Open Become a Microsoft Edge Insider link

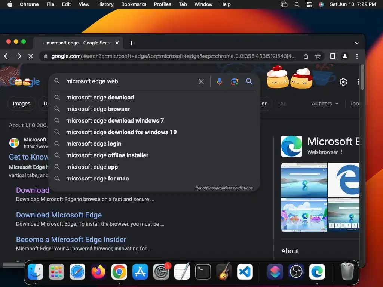click(71, 240)
